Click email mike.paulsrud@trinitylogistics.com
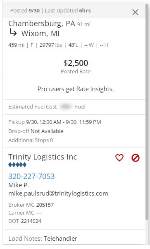Image resolution: width=150 pixels, height=249 pixels. tap(58, 193)
